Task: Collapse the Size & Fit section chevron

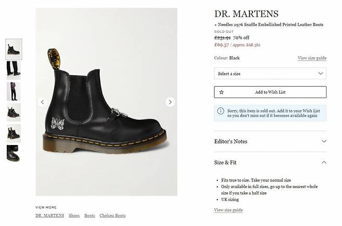Action: click(324, 163)
